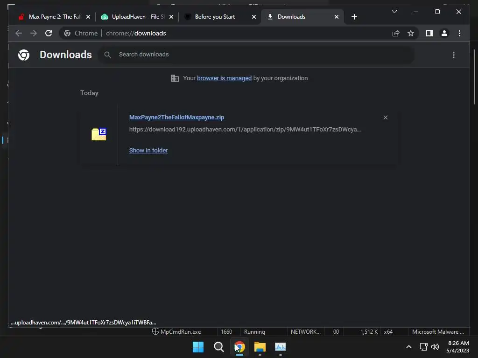The image size is (478, 358).
Task: Click the magnifier icon in search downloads
Action: click(x=107, y=55)
